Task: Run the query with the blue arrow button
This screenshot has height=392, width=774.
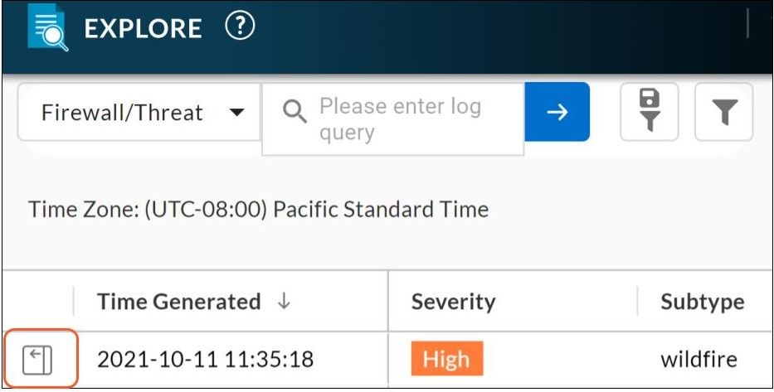Action: coord(557,112)
